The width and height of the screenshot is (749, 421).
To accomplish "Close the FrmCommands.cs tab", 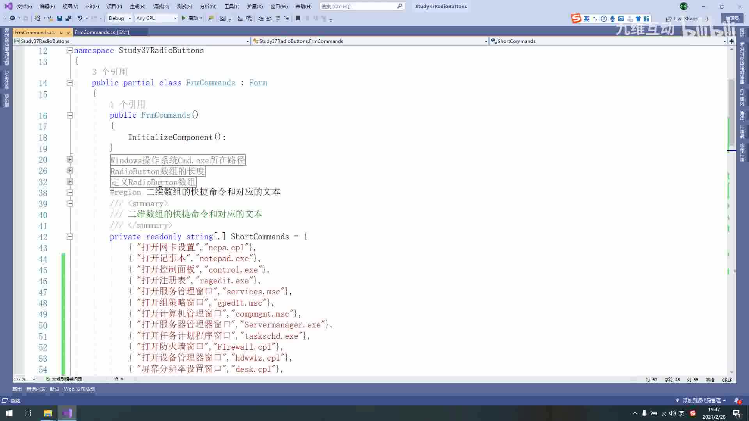I will 68,32.
